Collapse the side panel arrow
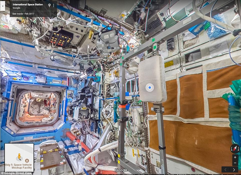241x175 pixels. pos(3,6)
